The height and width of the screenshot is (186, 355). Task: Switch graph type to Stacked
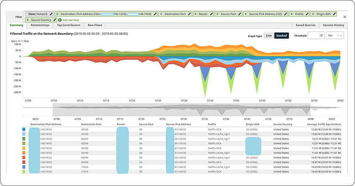click(282, 35)
